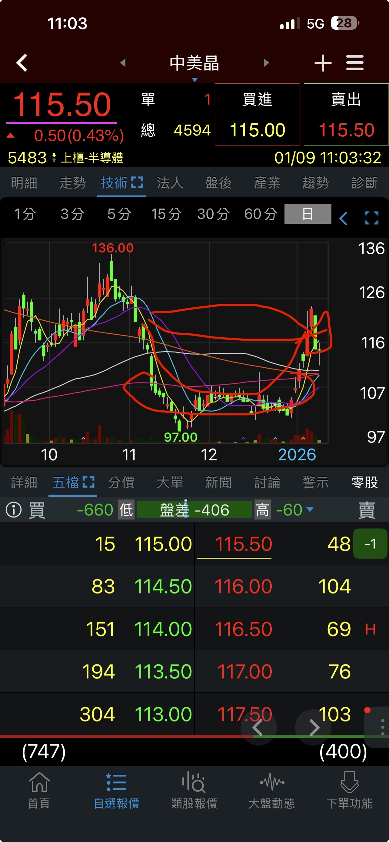Open the 盤後 tab
Image resolution: width=389 pixels, height=842 pixels.
coord(218,182)
